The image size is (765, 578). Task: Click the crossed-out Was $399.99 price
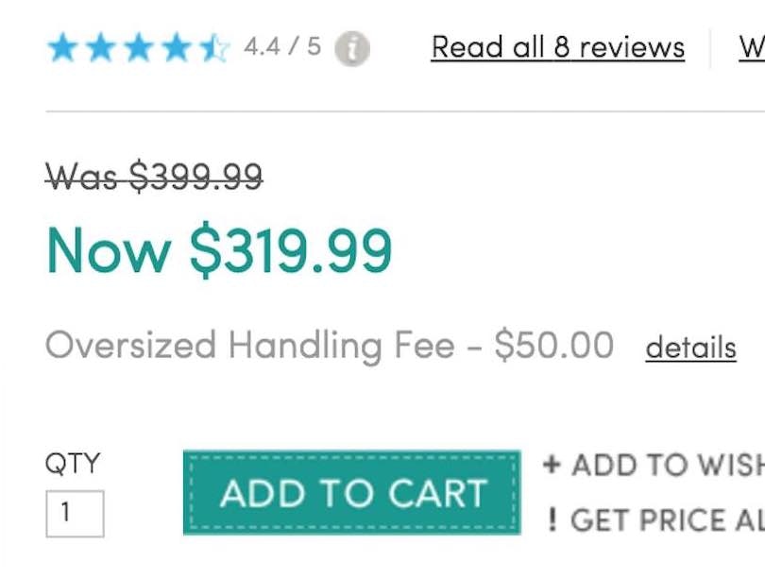pos(154,176)
